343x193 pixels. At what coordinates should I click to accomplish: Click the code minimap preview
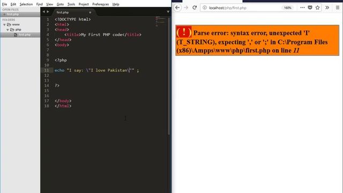click(160, 21)
